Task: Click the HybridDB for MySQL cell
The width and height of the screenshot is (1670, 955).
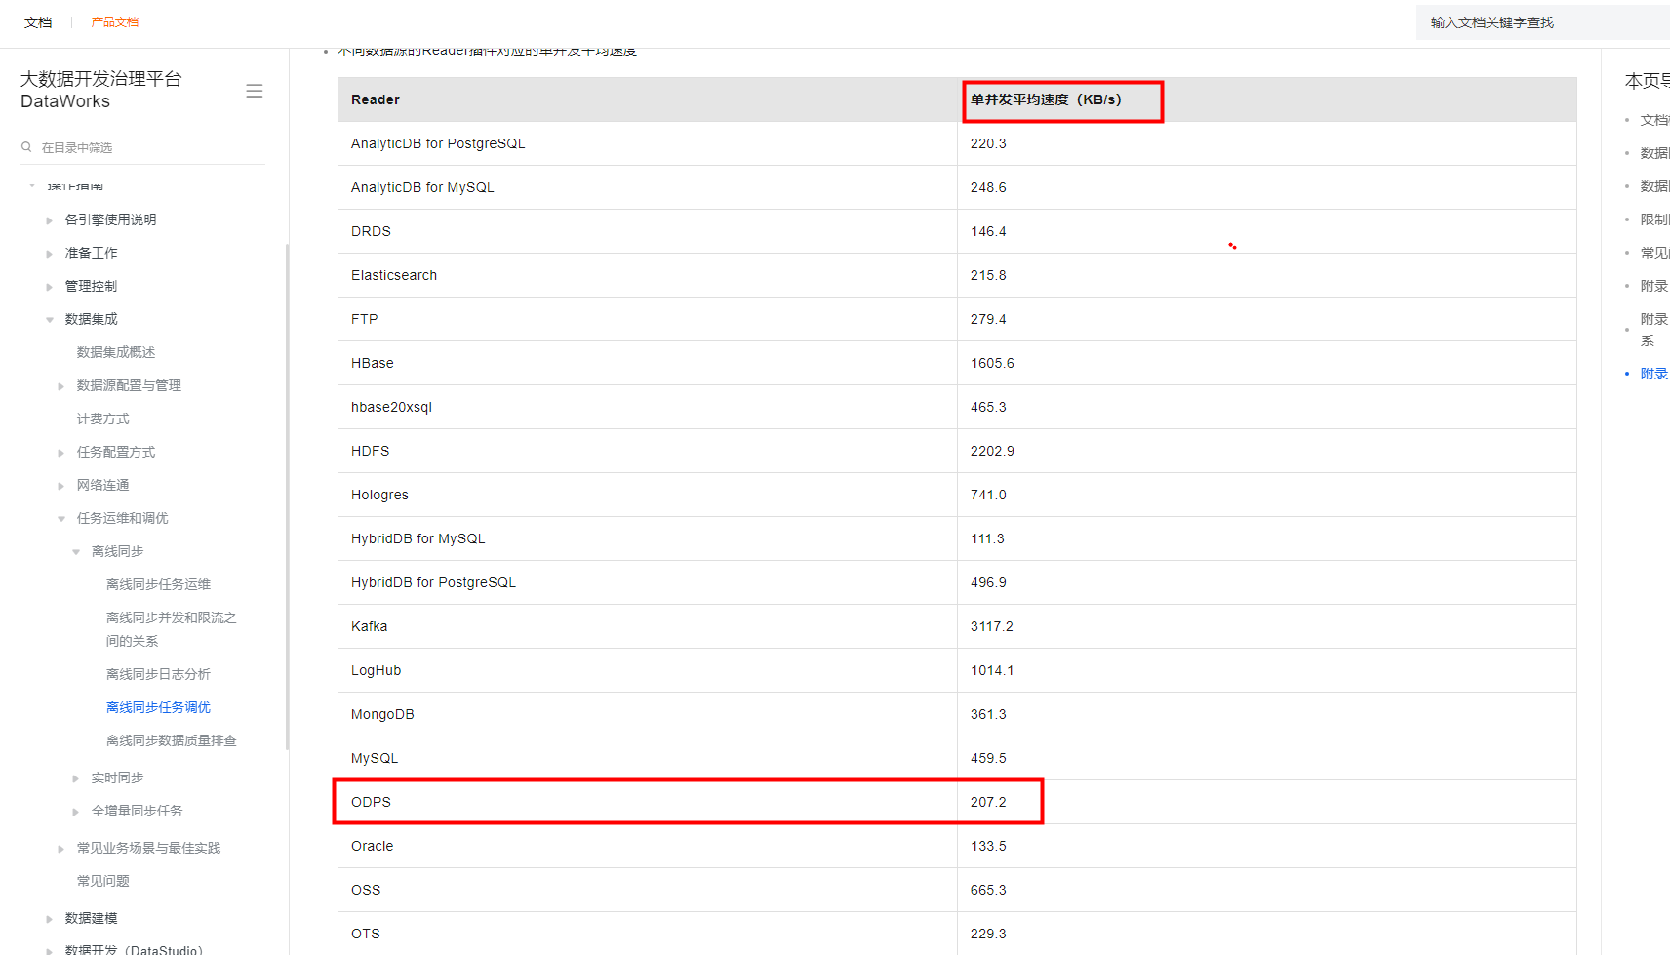Action: pyautogui.click(x=648, y=538)
